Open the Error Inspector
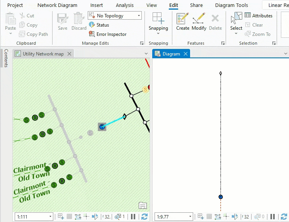Image resolution: width=289 pixels, height=222 pixels. pyautogui.click(x=92, y=34)
